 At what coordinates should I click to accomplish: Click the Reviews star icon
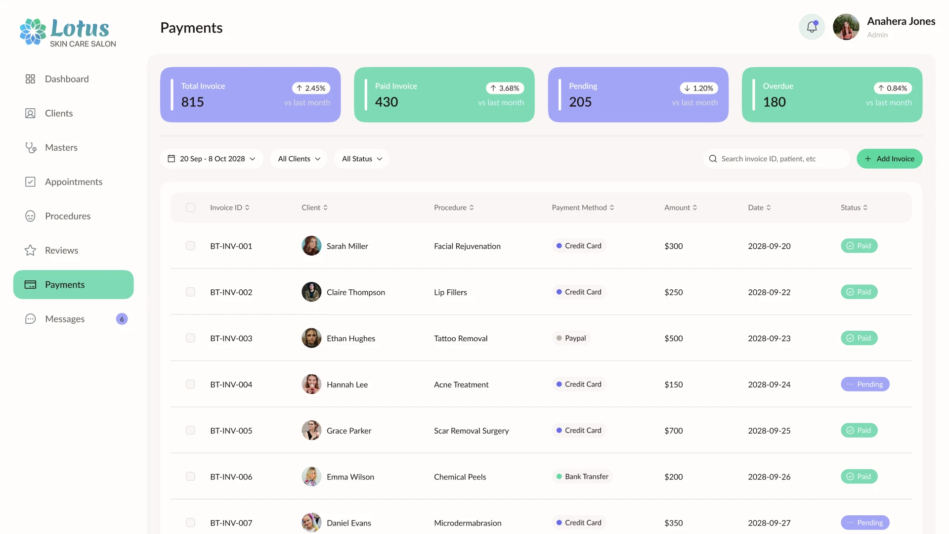coord(30,251)
